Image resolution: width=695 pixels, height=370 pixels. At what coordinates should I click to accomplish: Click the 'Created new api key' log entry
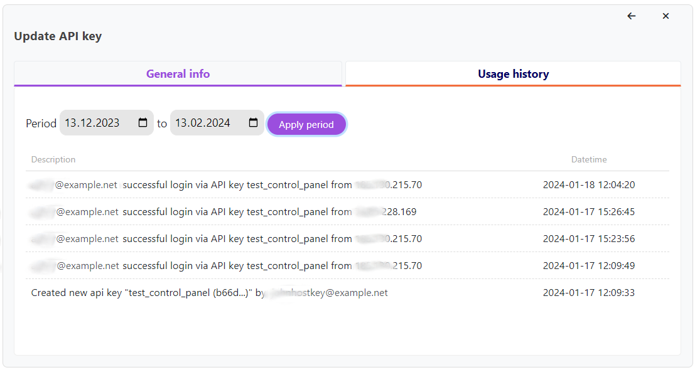(209, 293)
